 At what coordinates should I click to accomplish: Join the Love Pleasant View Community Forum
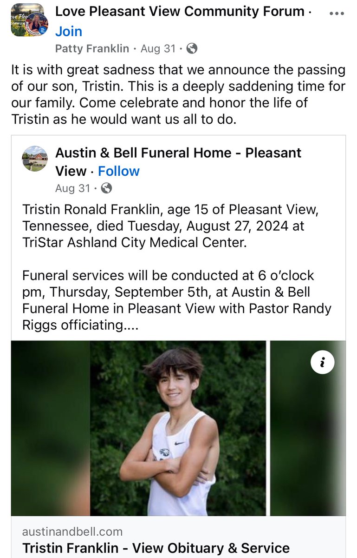(x=69, y=31)
